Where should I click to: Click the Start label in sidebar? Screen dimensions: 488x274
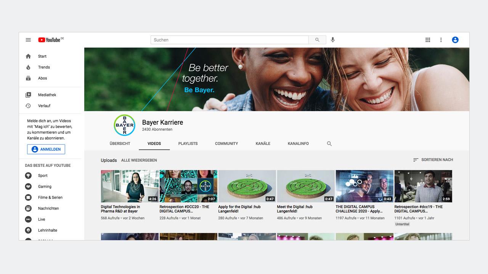tap(42, 56)
